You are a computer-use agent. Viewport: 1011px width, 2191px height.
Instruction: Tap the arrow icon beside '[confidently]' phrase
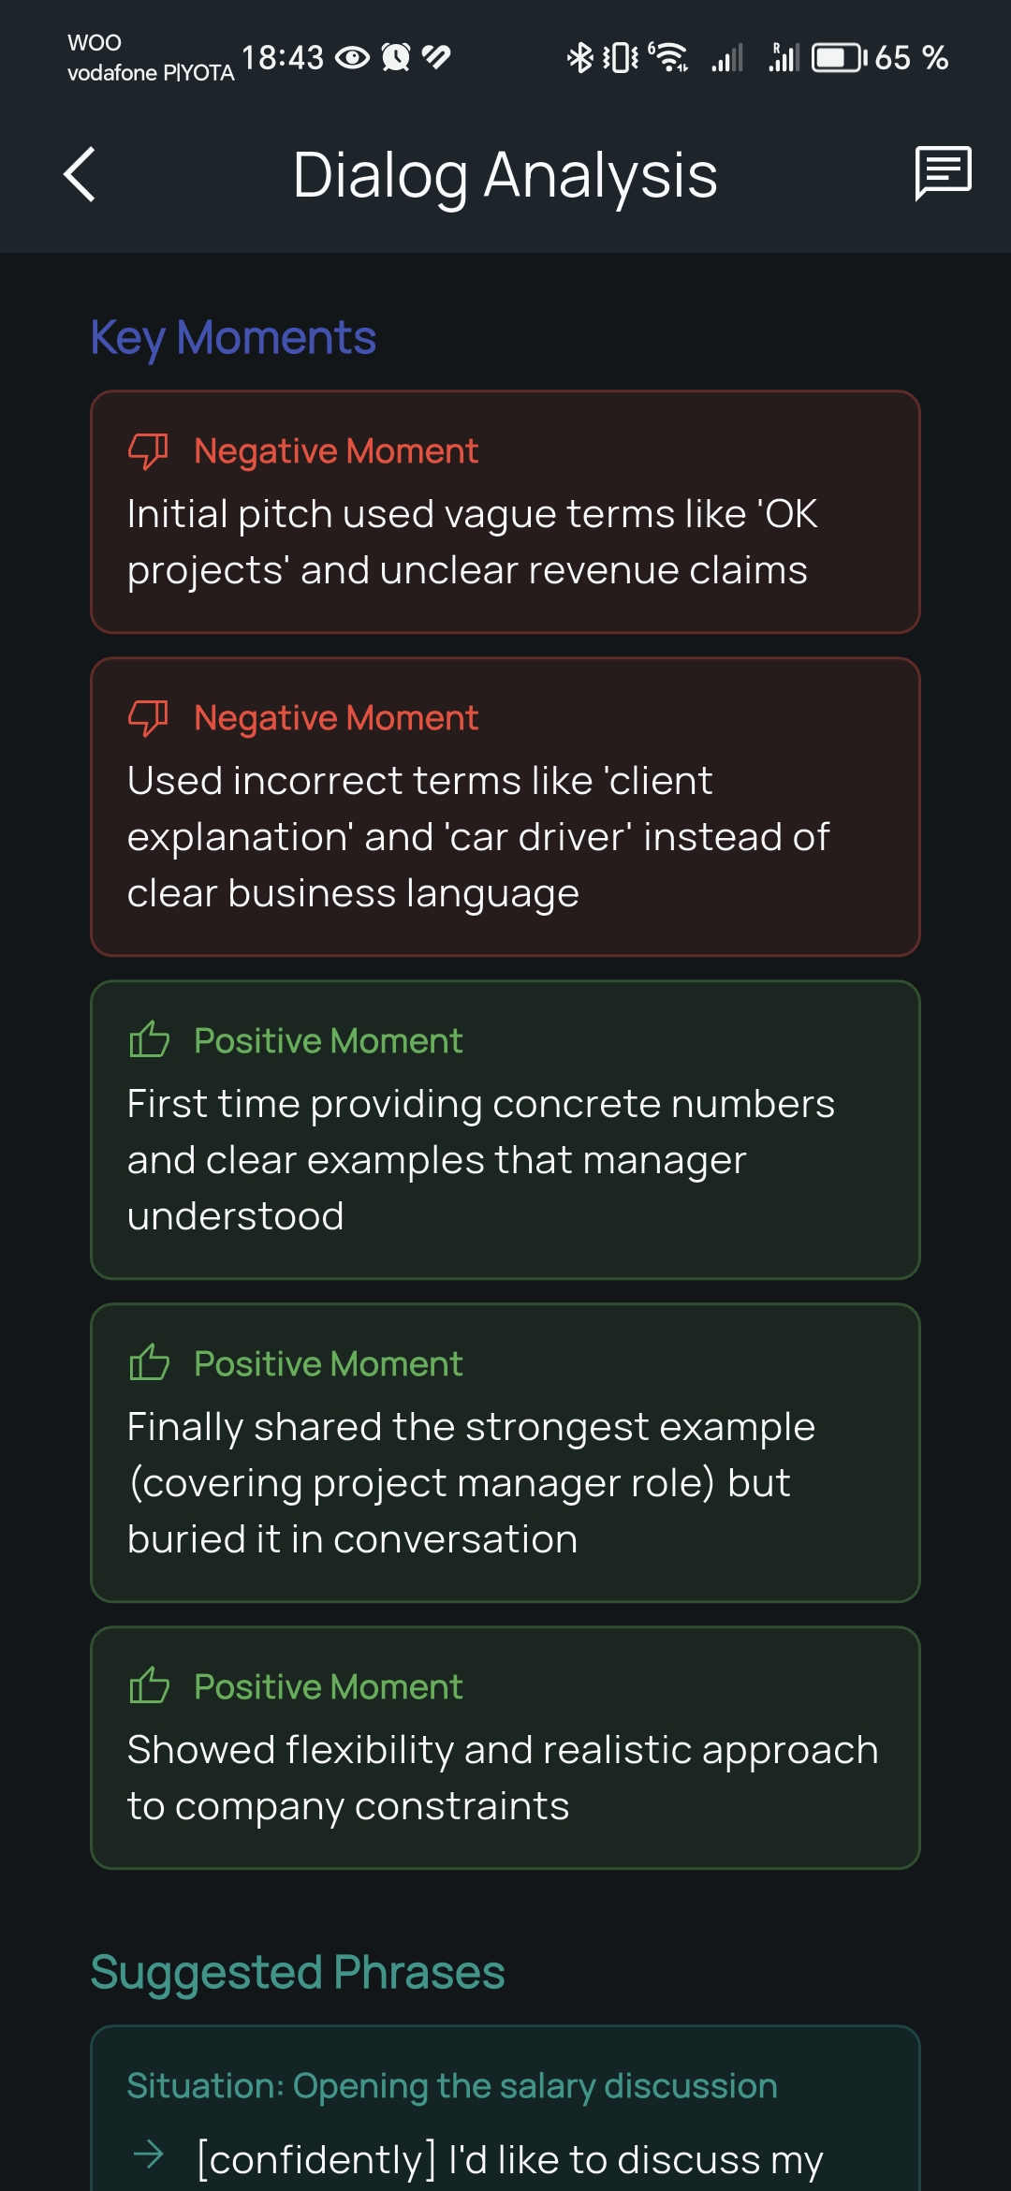click(x=149, y=2155)
